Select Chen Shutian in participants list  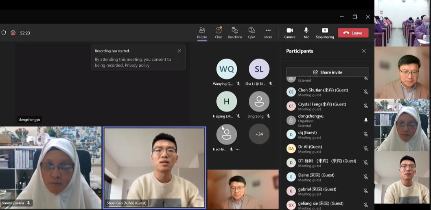(323, 92)
